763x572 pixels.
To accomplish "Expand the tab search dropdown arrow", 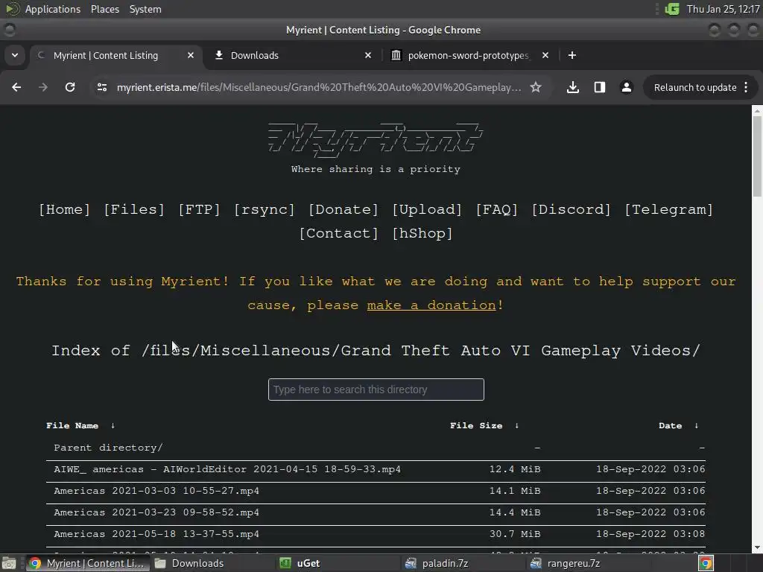I will tap(15, 55).
